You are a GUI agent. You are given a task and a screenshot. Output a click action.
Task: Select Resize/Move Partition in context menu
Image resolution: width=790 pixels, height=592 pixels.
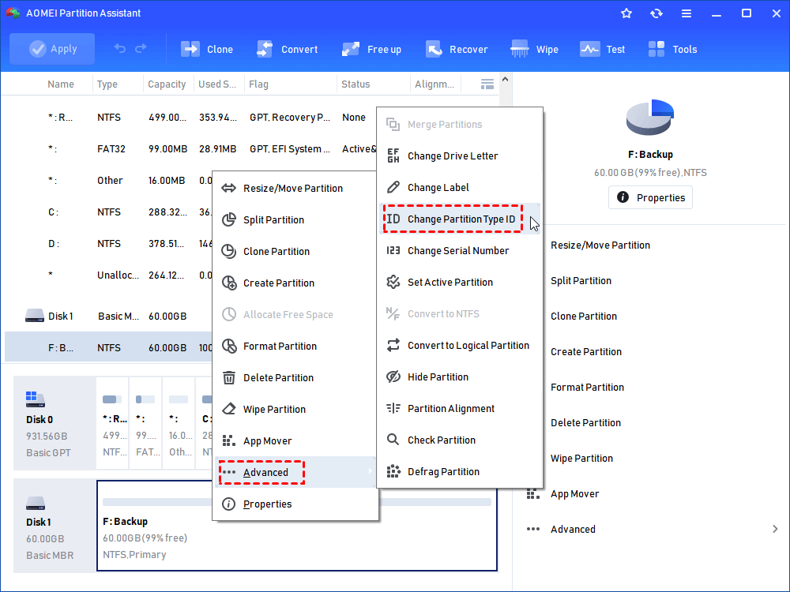pos(295,189)
